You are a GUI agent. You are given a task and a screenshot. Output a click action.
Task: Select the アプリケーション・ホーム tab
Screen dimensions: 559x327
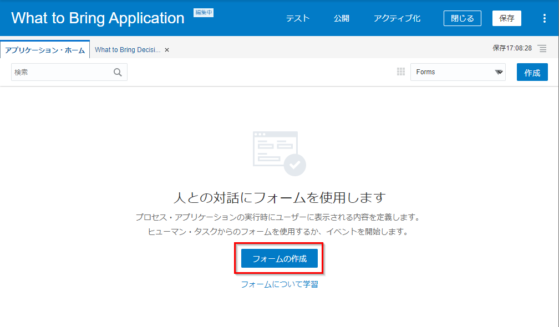[x=45, y=50]
